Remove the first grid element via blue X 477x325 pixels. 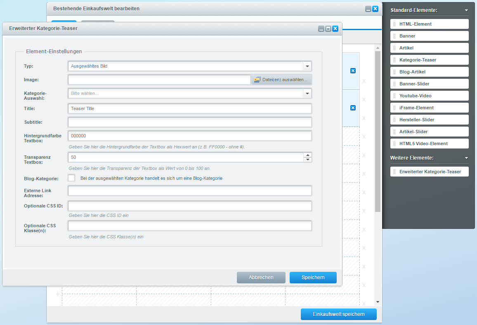[353, 71]
